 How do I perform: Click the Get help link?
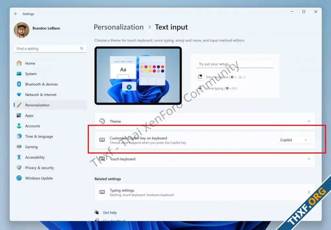[110, 213]
